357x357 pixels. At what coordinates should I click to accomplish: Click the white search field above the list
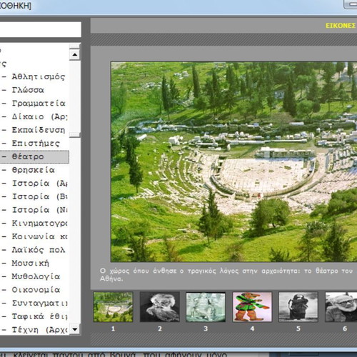(x=41, y=29)
